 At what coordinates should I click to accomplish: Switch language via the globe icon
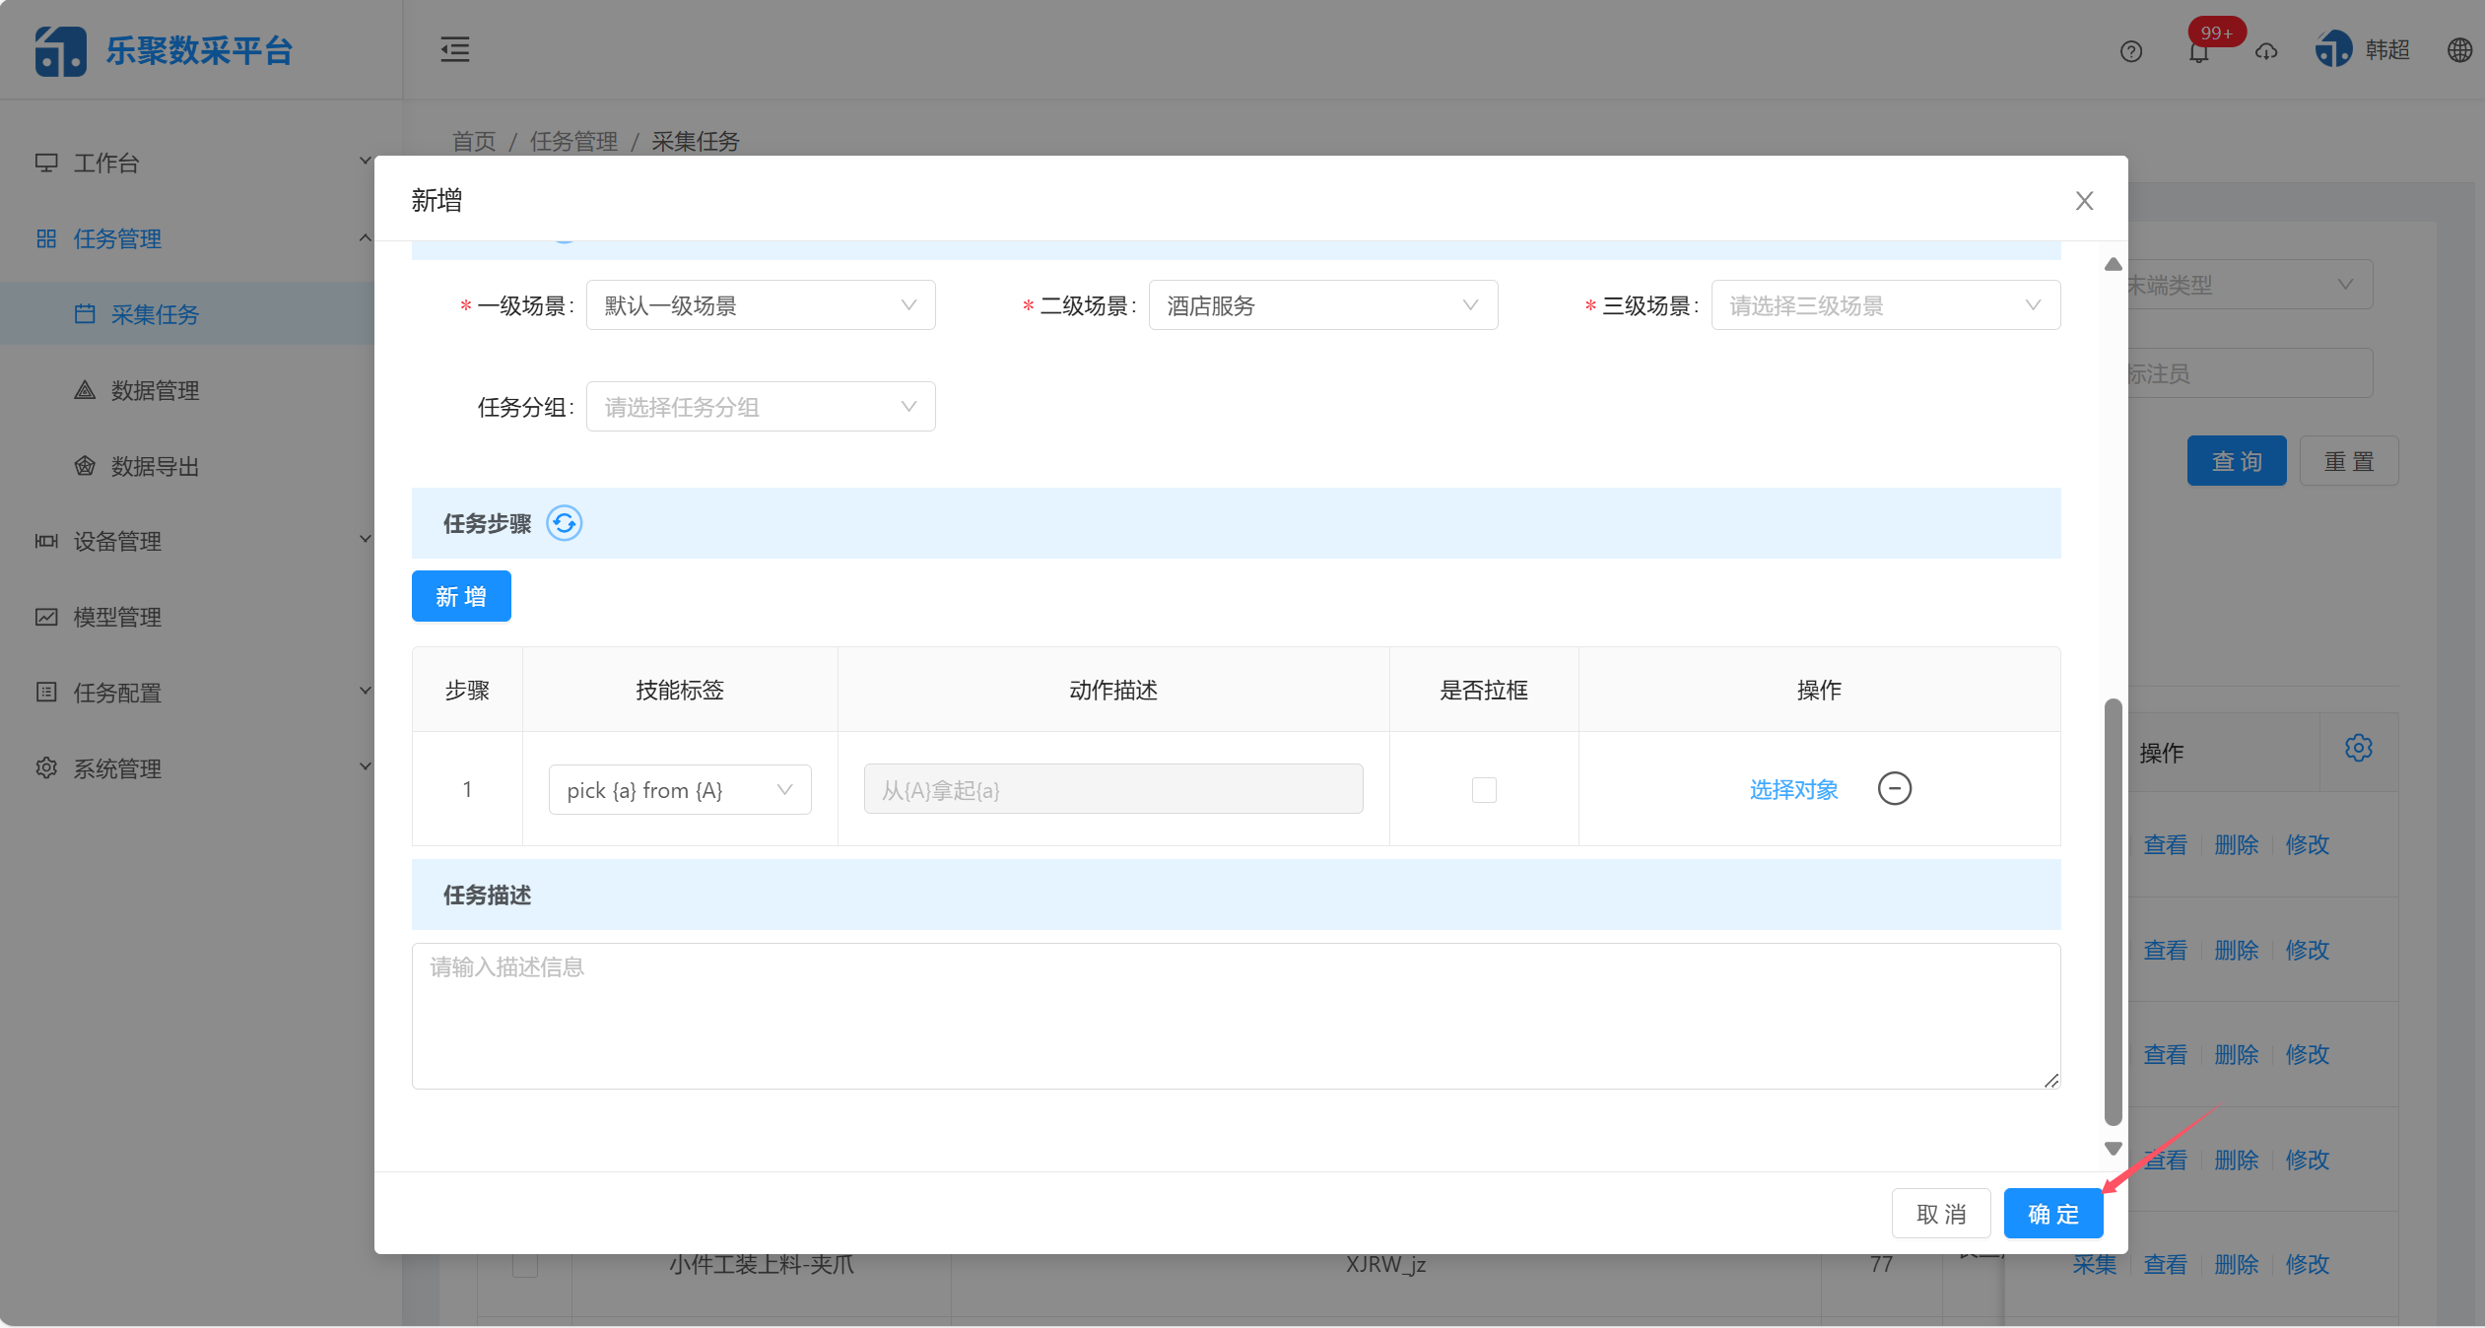(x=2458, y=51)
